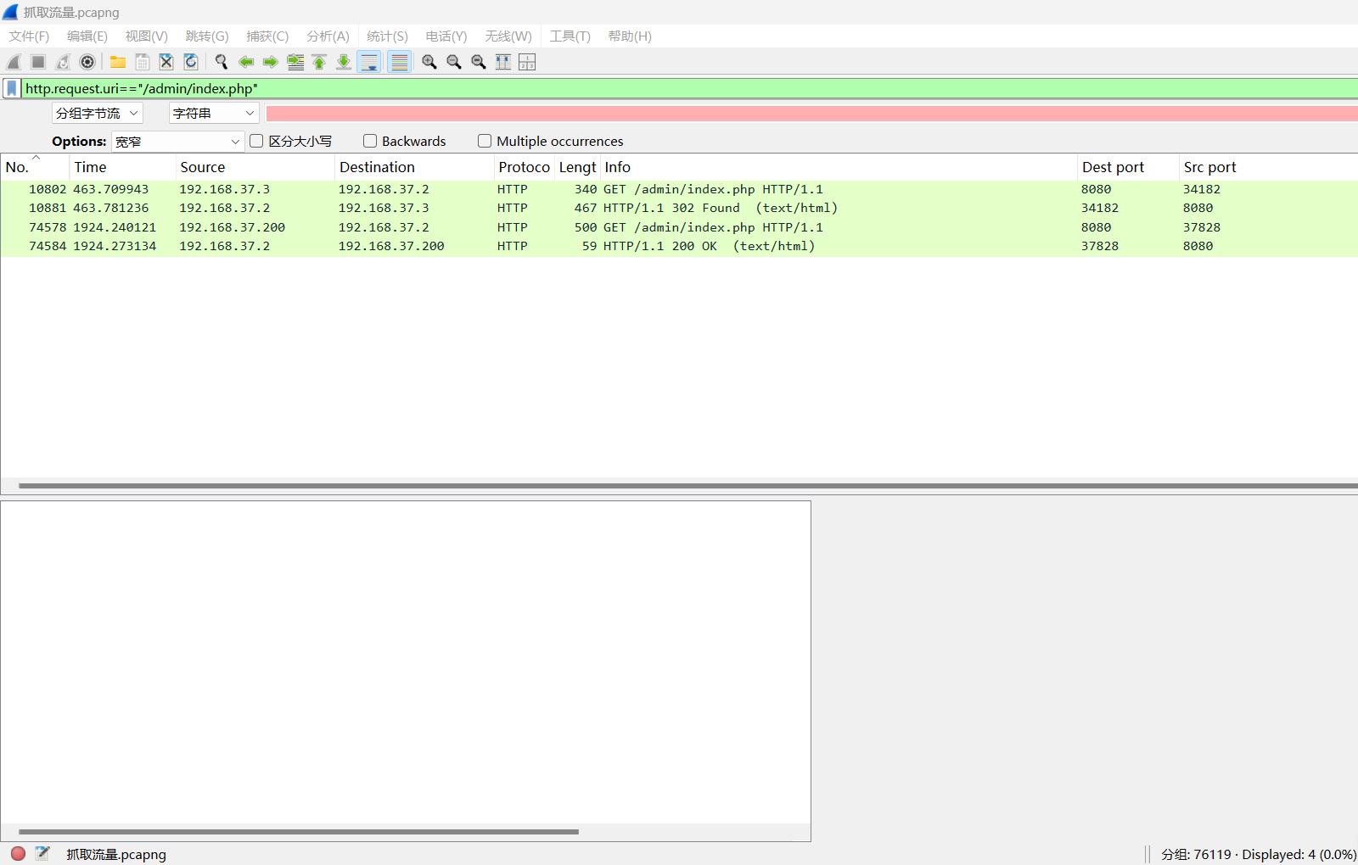1358x865 pixels.
Task: Open the 跳转(G) menu
Action: click(x=207, y=36)
